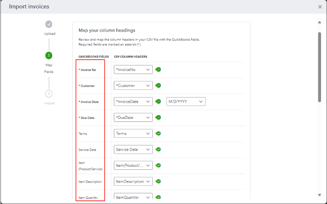Open the Service Date mapping dropdown

click(133, 150)
